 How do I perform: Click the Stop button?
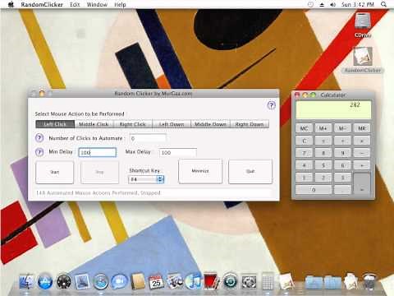(99, 172)
